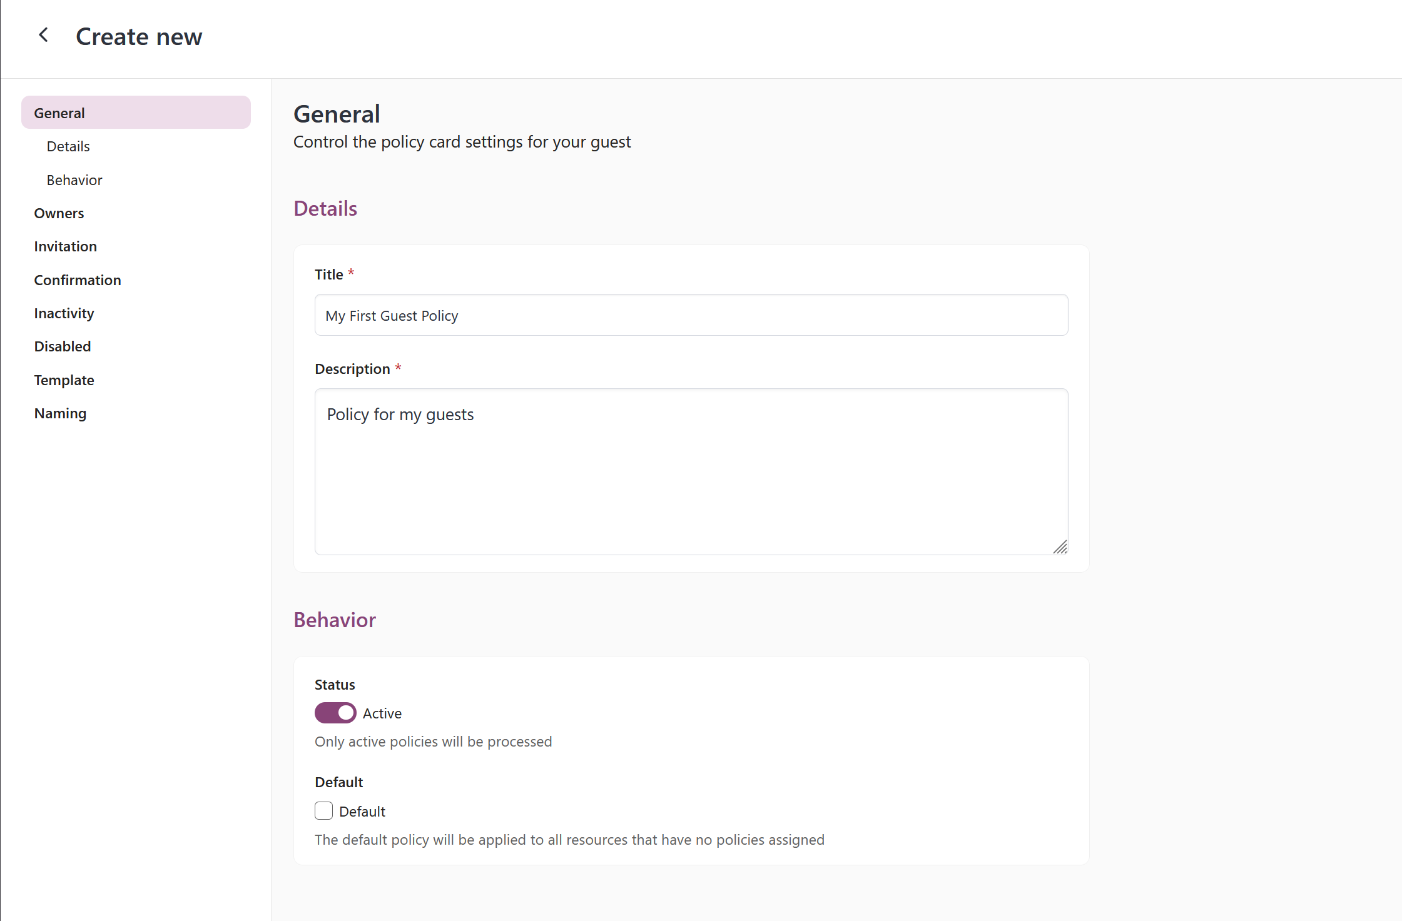This screenshot has height=921, width=1402.
Task: Click the Details section heading
Action: 325,208
